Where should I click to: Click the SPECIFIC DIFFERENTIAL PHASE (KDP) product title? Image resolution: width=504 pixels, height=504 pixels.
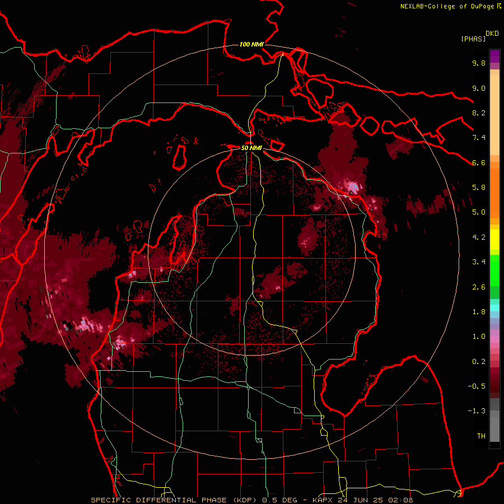point(175,500)
